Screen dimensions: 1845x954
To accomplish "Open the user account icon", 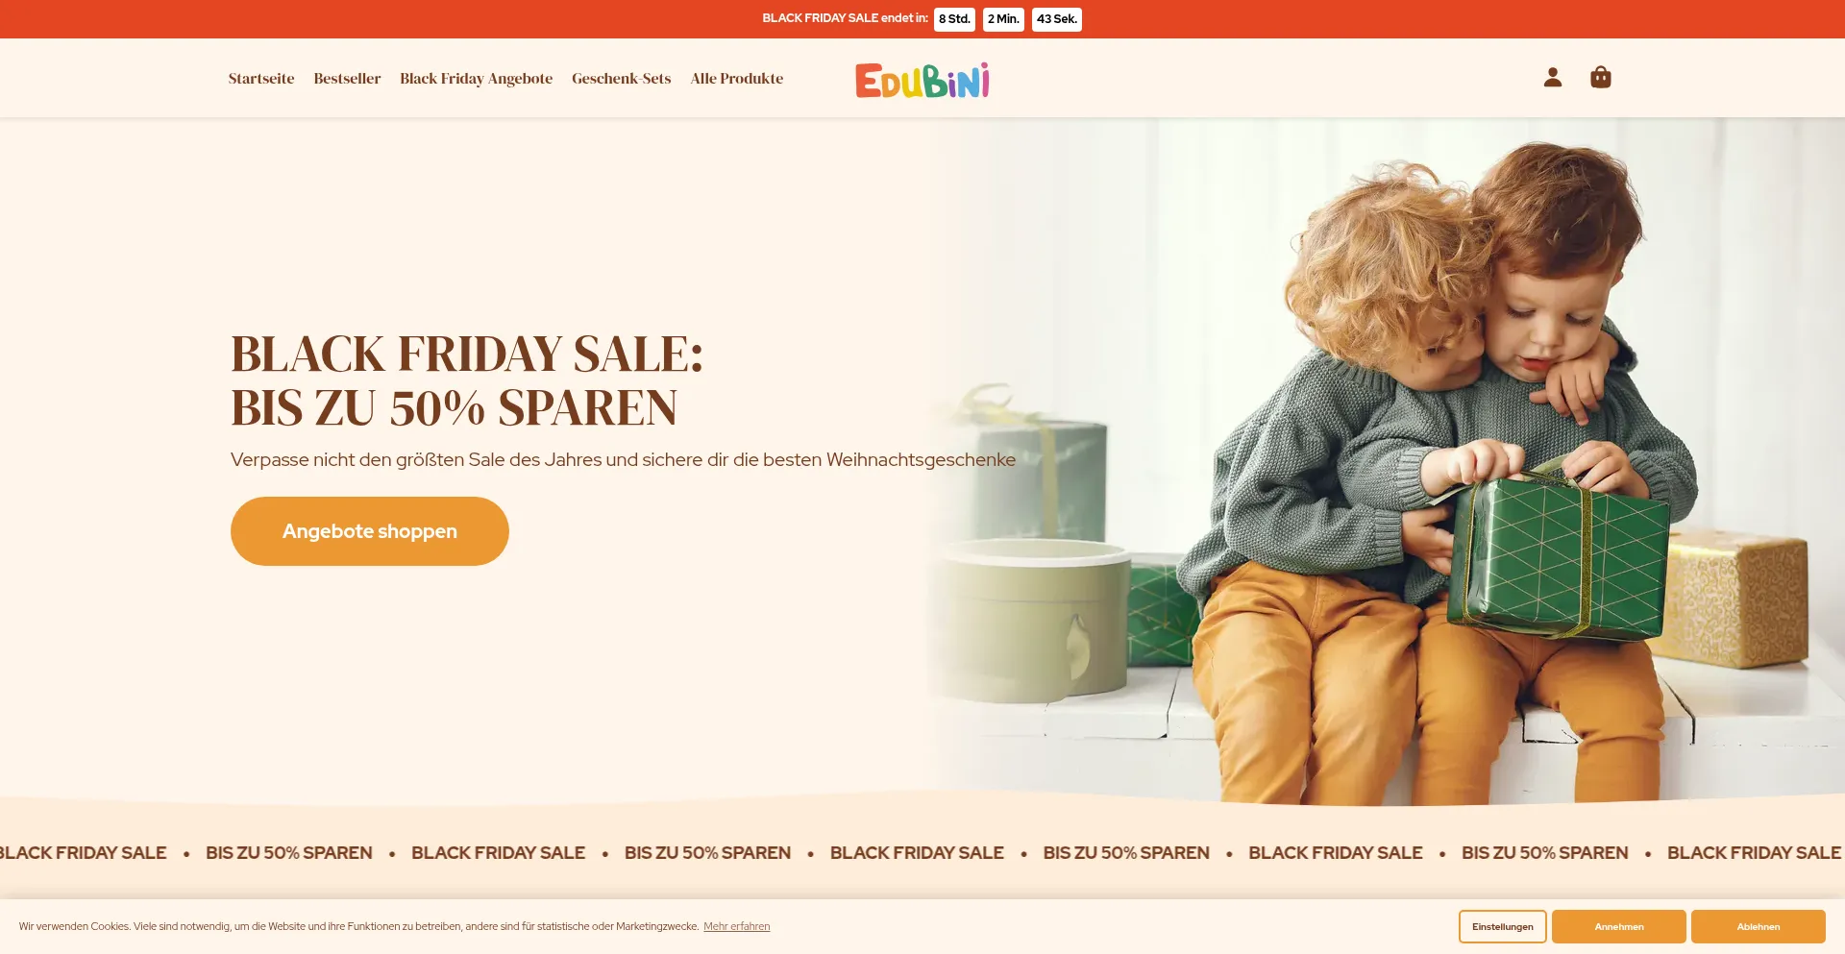I will [x=1553, y=78].
